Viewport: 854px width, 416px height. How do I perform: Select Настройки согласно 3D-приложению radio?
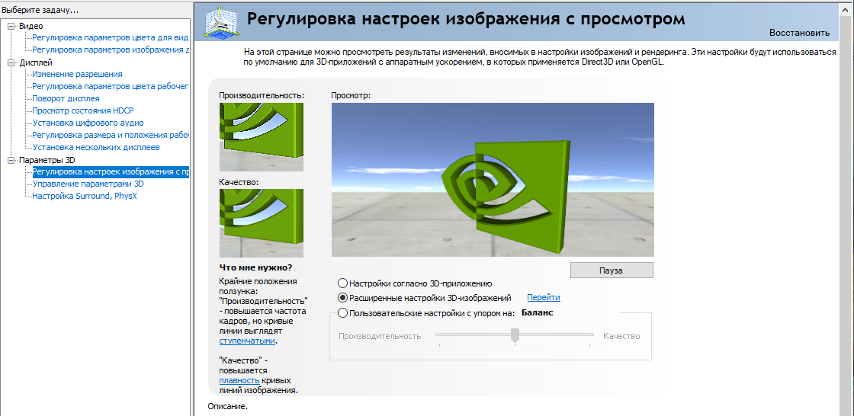tap(342, 283)
